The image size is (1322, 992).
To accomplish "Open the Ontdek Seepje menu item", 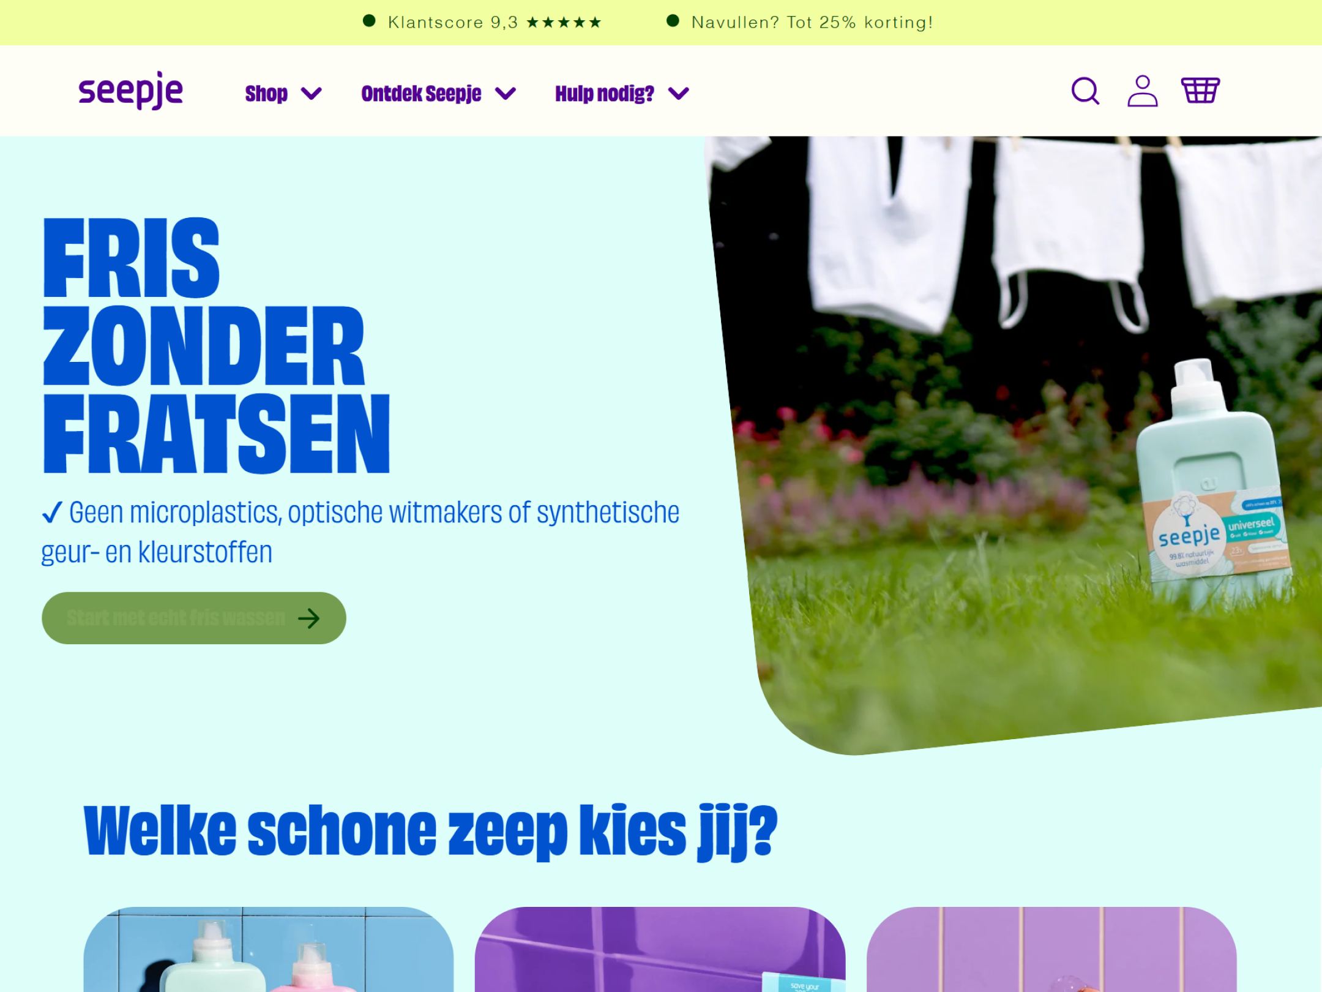I will (421, 94).
